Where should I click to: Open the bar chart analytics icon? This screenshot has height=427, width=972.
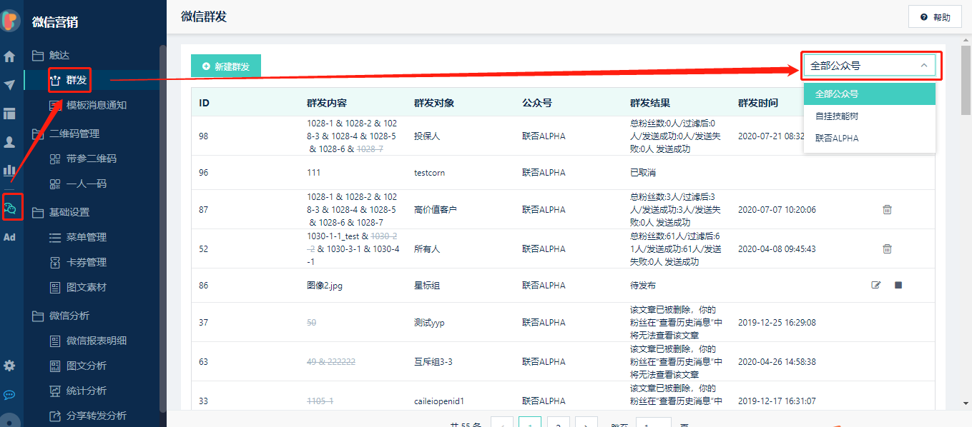pyautogui.click(x=9, y=170)
